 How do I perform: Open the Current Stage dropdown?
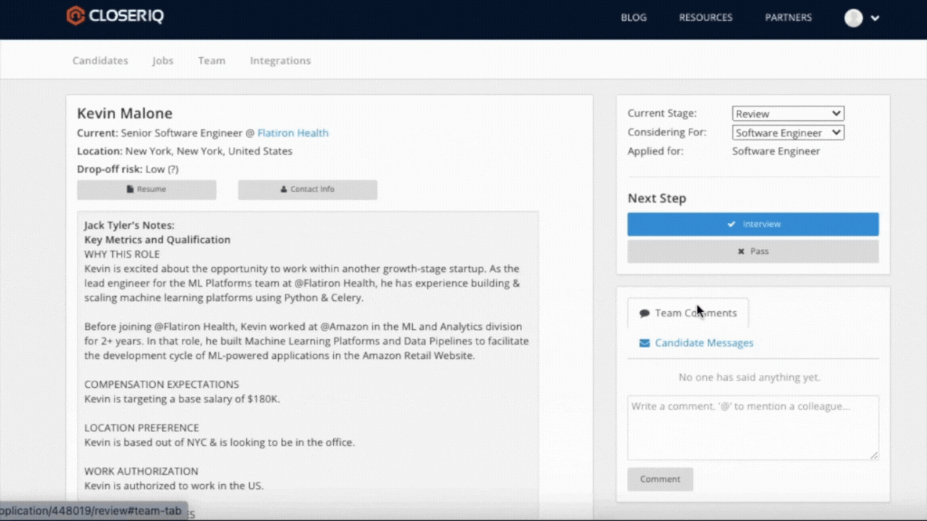pyautogui.click(x=787, y=114)
